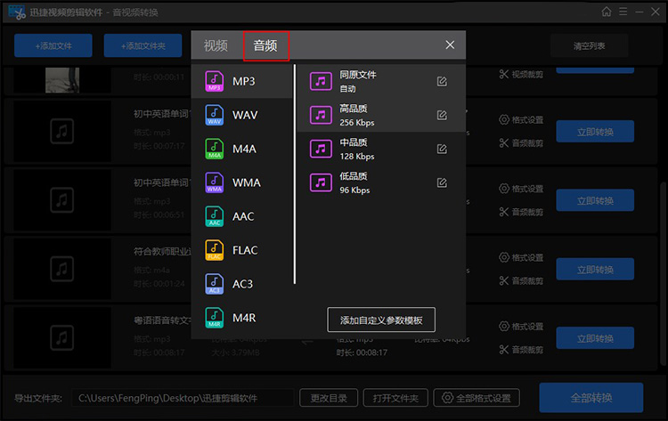This screenshot has width=668, height=421.
Task: Switch to the 音频 tab
Action: (265, 45)
